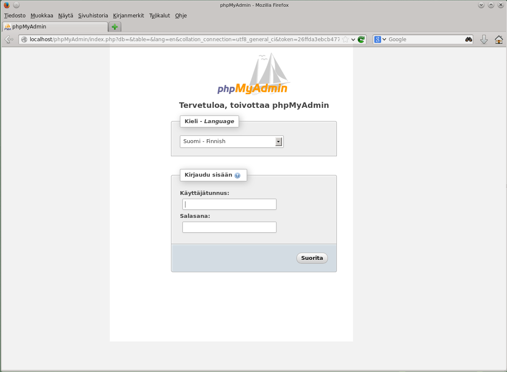Image resolution: width=507 pixels, height=372 pixels.
Task: Expand the Suomi - Finnish language dropdown
Action: point(231,141)
